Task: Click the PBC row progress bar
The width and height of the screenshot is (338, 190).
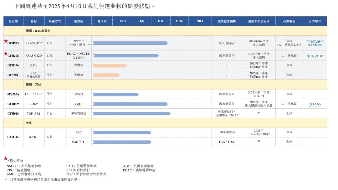Action: pyautogui.click(x=122, y=133)
